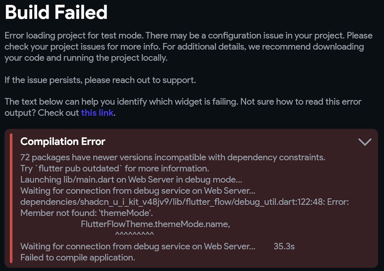Click the Build Failed title
Viewport: 384px width, 271px height.
pos(56,13)
